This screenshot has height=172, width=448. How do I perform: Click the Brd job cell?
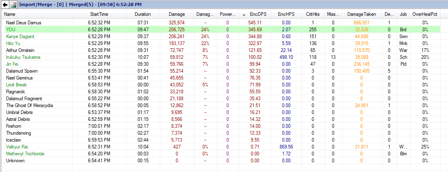click(x=403, y=30)
